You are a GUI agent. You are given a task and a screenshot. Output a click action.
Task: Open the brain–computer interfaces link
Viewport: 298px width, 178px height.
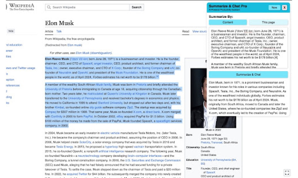tap(145, 156)
